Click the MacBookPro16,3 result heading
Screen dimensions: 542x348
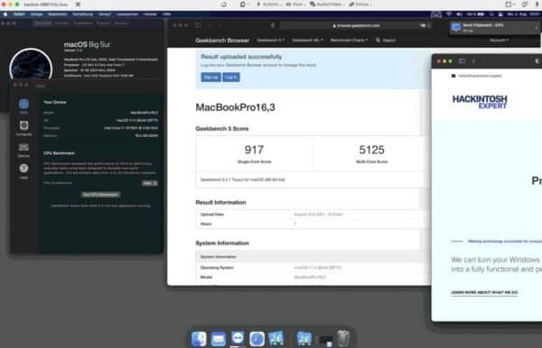[x=236, y=107]
